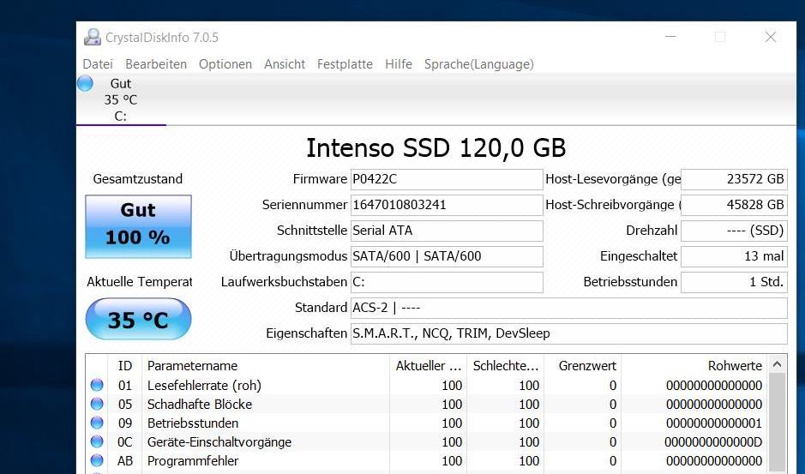Select the Programmfehler parameter name
The height and width of the screenshot is (474, 805).
tap(193, 460)
